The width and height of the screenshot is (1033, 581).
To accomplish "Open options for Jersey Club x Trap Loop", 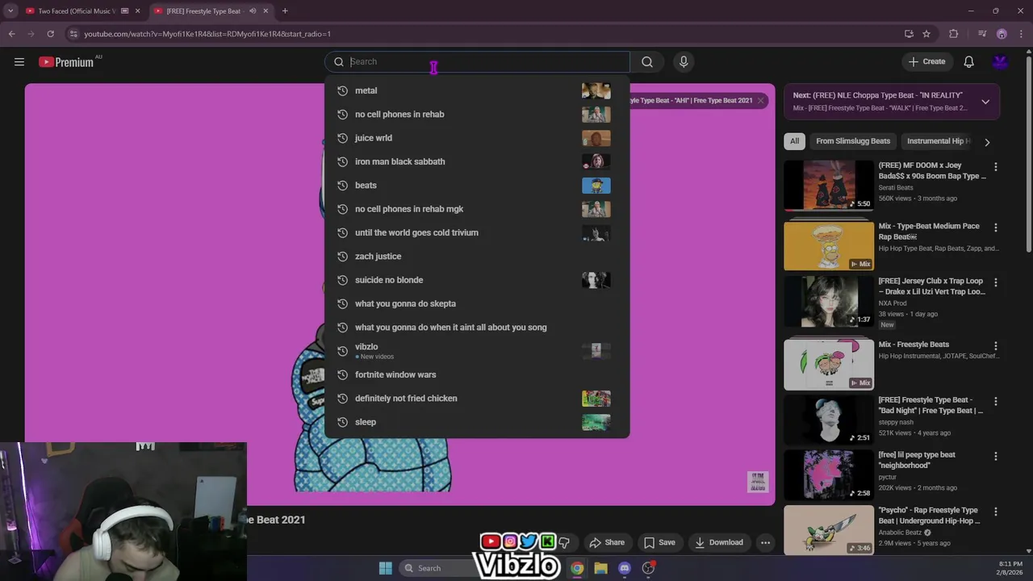I will [996, 282].
